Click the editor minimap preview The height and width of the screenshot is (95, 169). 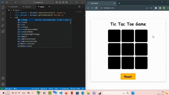click(x=79, y=12)
